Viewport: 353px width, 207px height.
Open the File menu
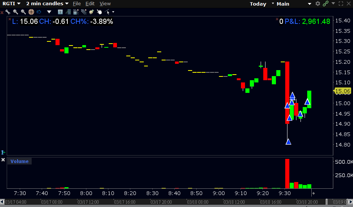click(77, 4)
